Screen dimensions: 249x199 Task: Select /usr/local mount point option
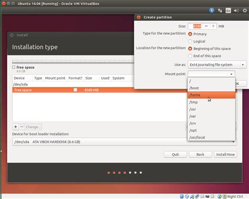211,137
